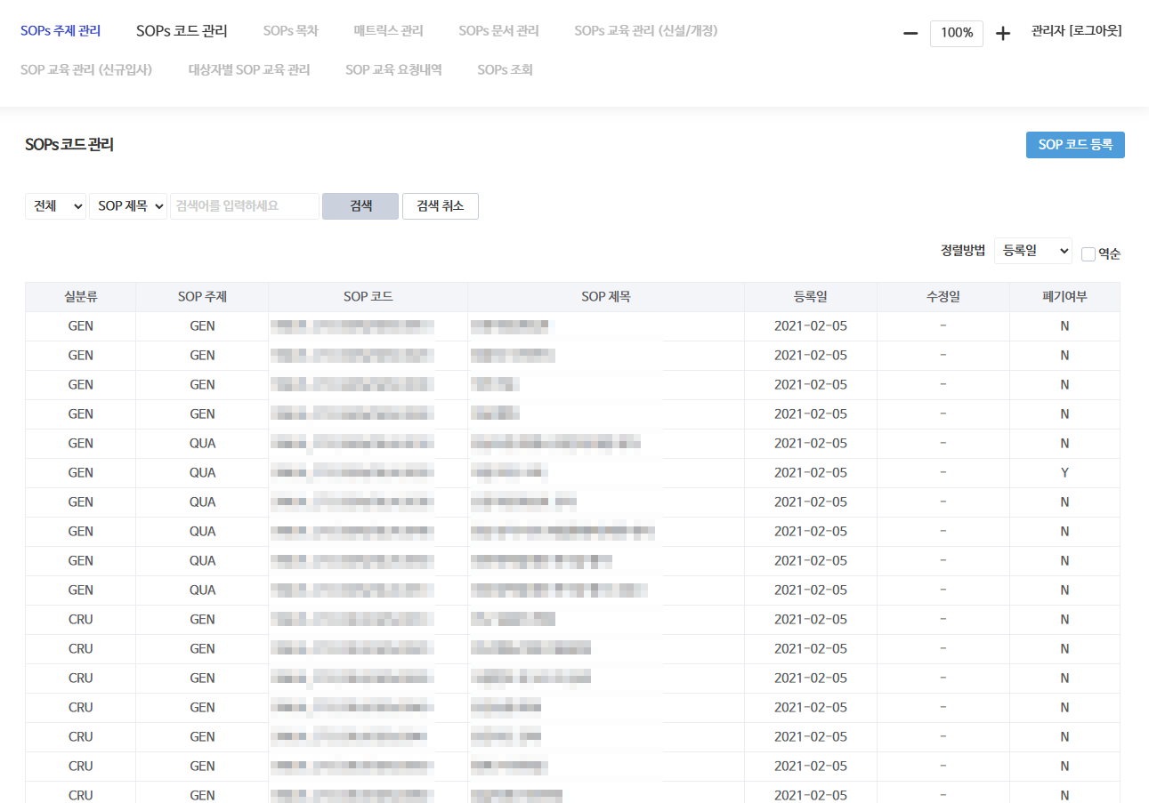This screenshot has height=803, width=1149.
Task: Click the plus zoom in icon
Action: tap(1003, 34)
